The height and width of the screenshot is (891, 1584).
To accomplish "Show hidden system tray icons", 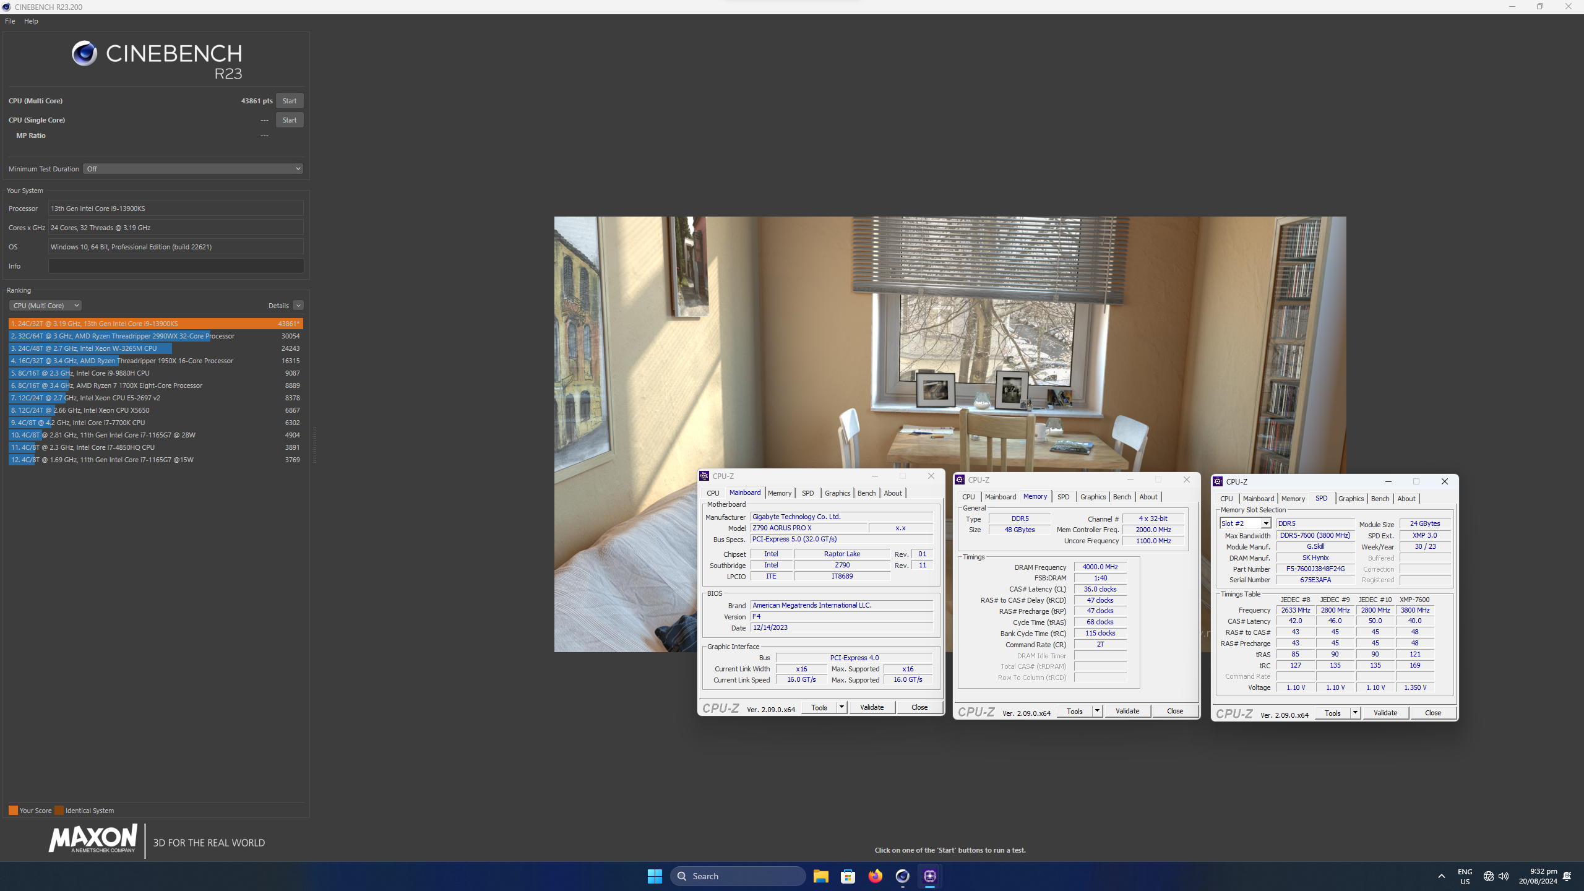I will 1442,876.
